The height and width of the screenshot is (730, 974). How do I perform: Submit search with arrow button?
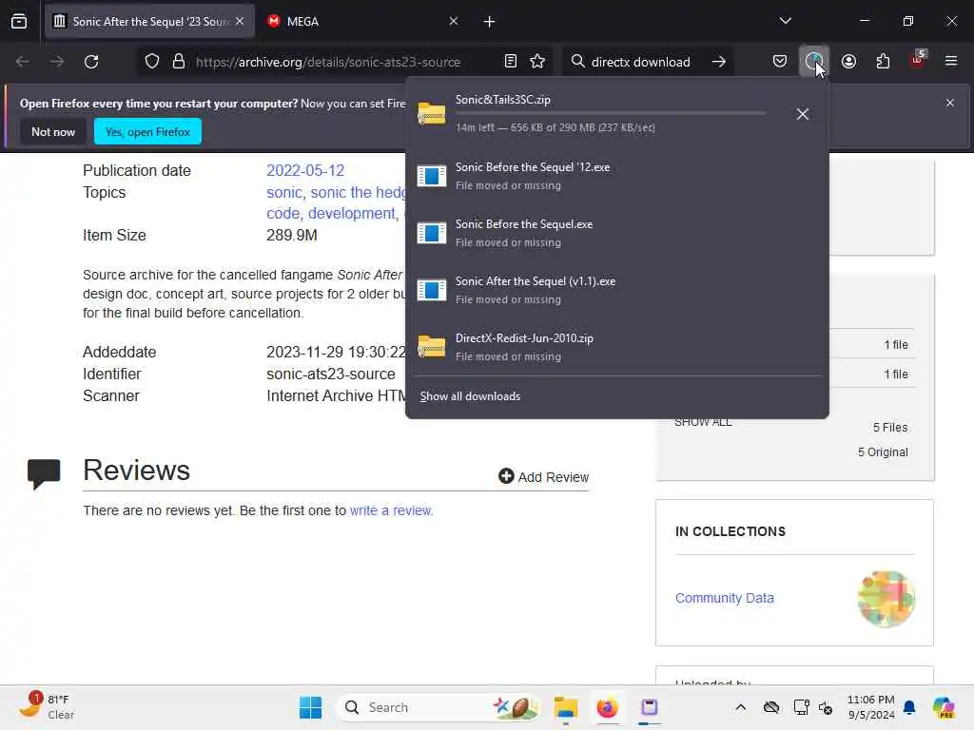[x=719, y=62]
